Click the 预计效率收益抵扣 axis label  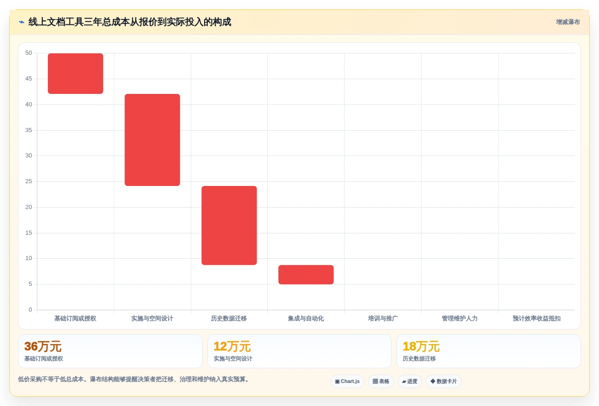[x=536, y=319]
